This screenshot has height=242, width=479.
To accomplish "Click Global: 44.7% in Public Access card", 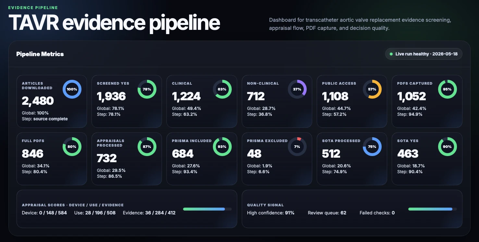I will click(x=337, y=109).
